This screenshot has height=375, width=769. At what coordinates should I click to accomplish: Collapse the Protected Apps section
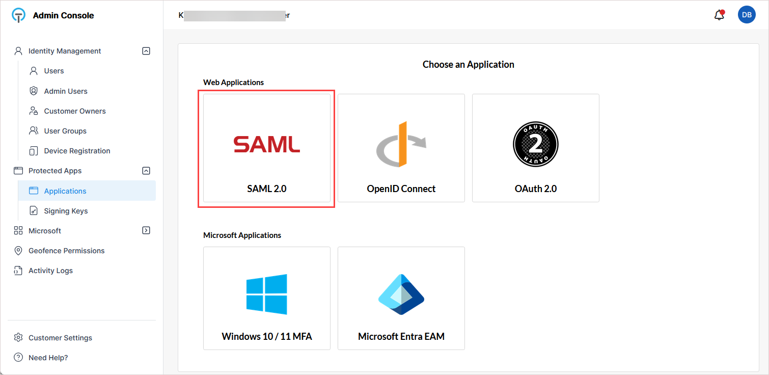point(146,171)
